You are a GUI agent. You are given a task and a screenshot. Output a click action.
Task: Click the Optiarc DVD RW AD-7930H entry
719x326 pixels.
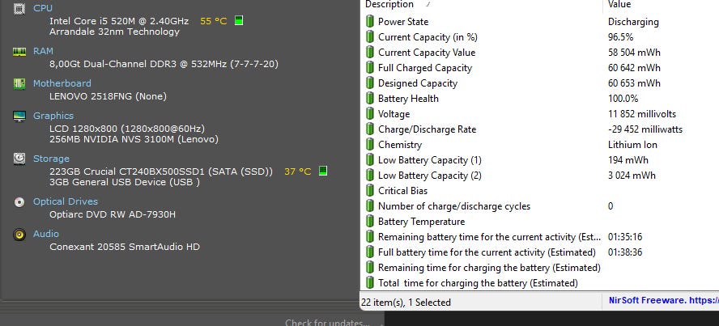click(x=113, y=214)
